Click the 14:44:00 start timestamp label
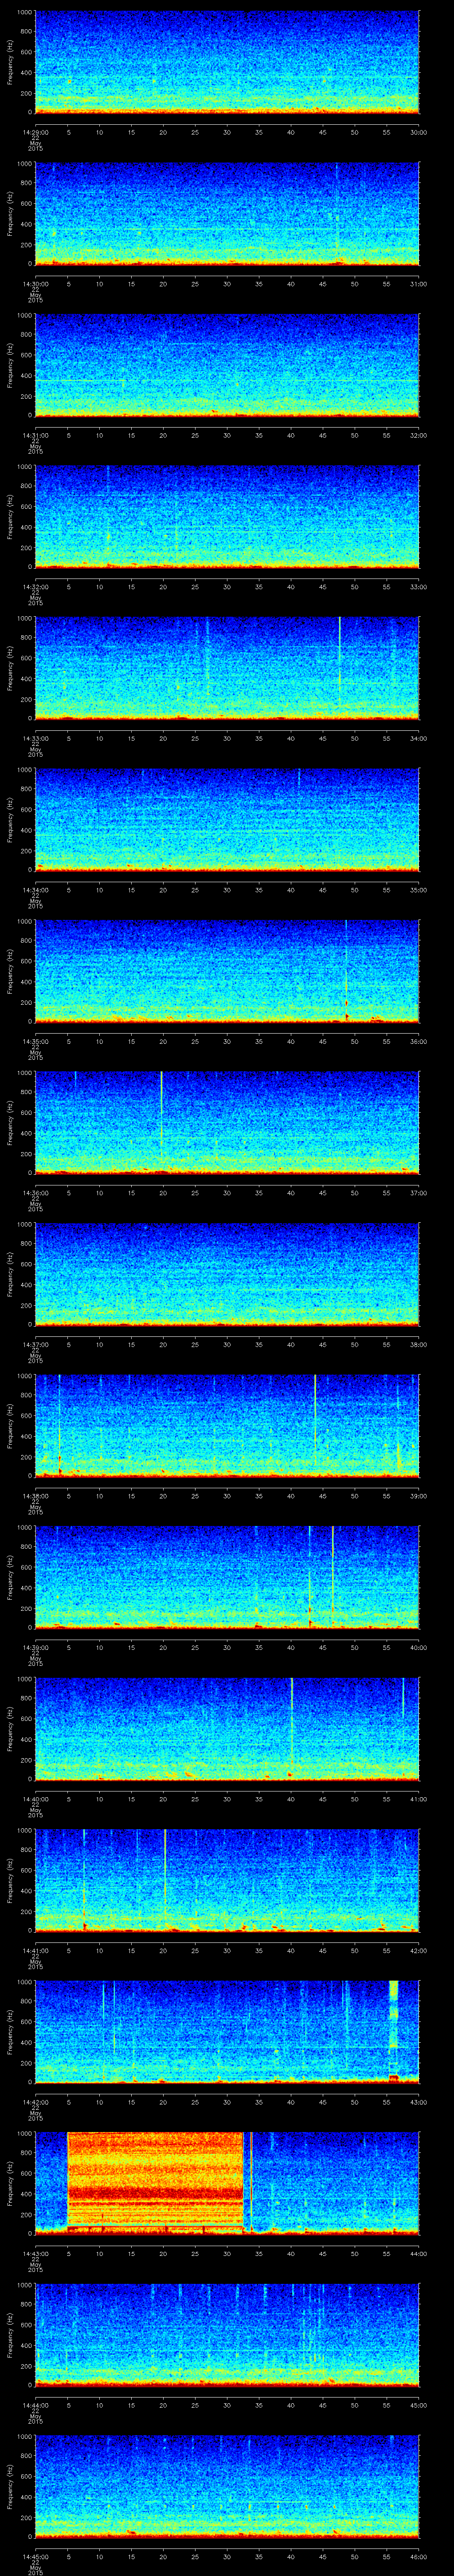 [x=35, y=2405]
